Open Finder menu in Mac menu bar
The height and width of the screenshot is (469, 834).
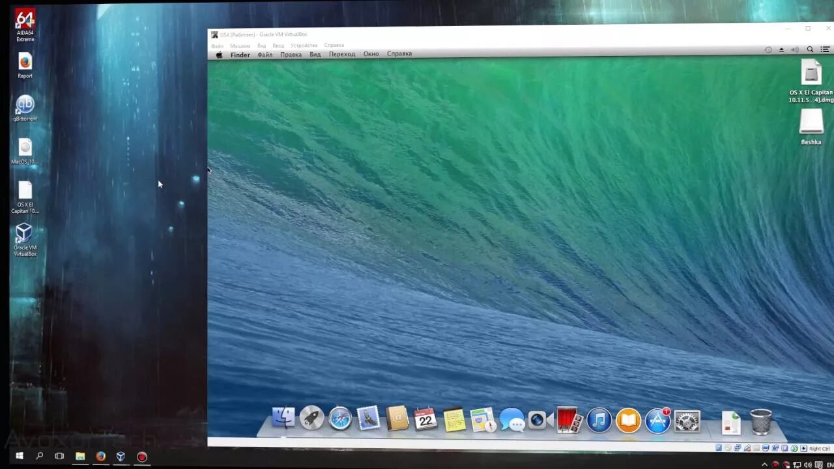[x=240, y=55]
